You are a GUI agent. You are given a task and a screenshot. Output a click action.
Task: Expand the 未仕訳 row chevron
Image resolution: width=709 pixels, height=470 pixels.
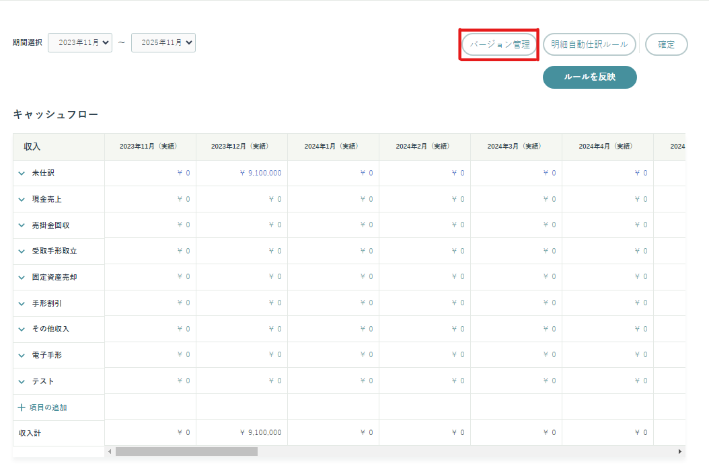click(x=22, y=173)
